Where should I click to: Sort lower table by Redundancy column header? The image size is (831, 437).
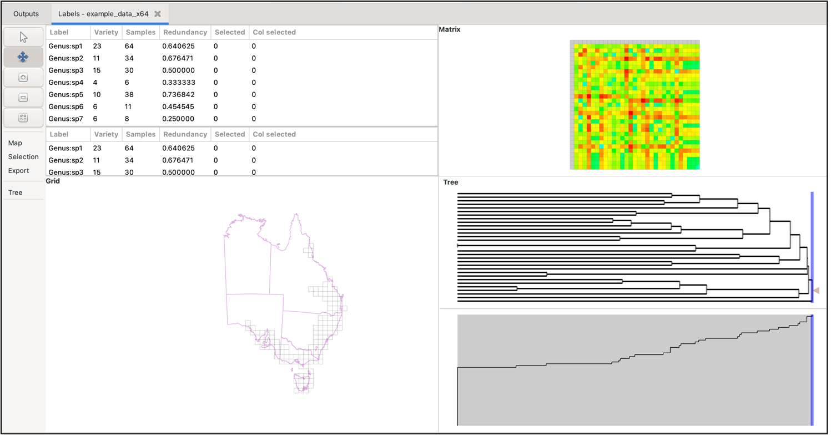coord(185,134)
